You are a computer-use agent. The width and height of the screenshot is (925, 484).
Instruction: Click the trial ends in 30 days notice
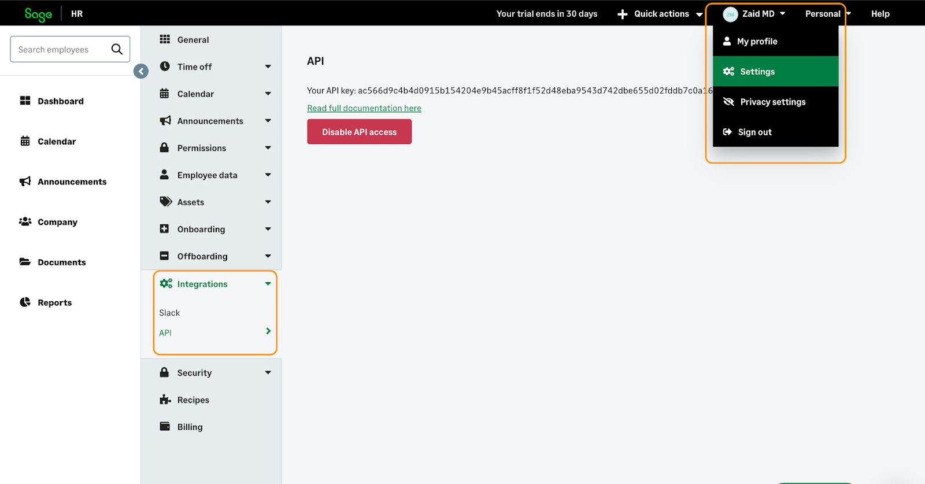(x=547, y=14)
